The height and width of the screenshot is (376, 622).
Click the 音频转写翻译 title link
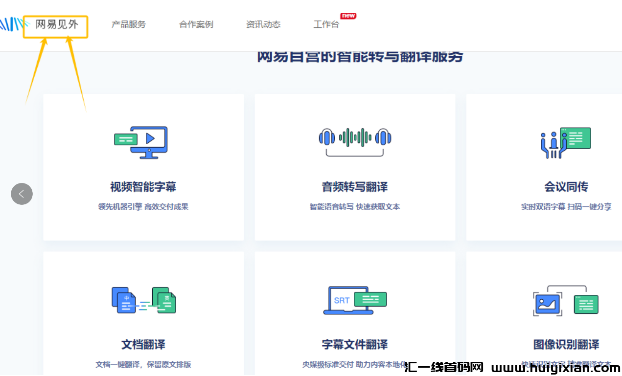pos(355,186)
